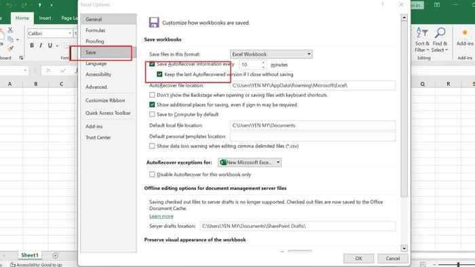Screen dimensions: 475x267
Task: Toggle Keep the last AutoRecovered version checkbox
Action: [159, 74]
